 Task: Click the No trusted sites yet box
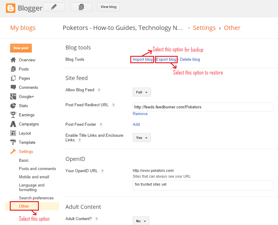(x=203, y=185)
